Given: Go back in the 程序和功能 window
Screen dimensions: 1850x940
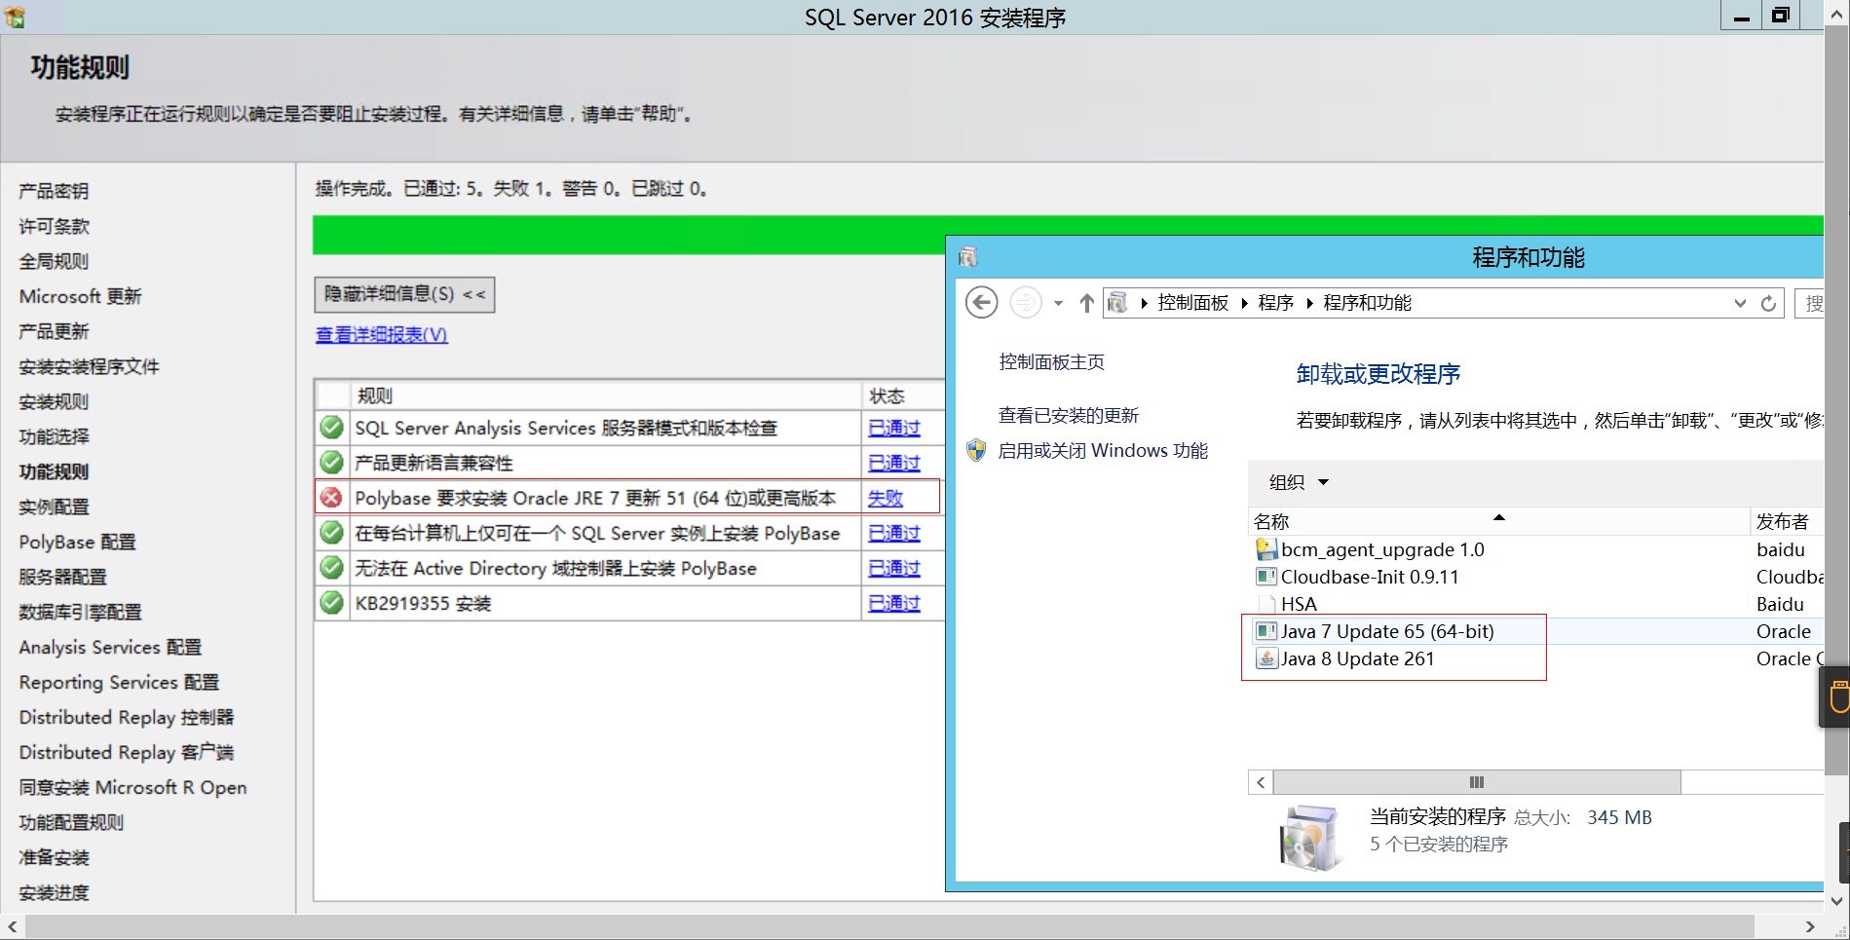Looking at the screenshot, I should pyautogui.click(x=982, y=303).
